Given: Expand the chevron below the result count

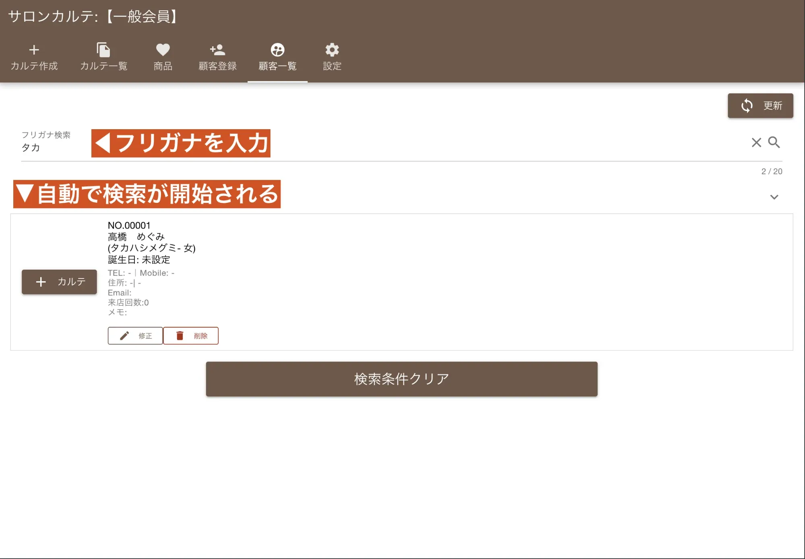Looking at the screenshot, I should pos(773,197).
